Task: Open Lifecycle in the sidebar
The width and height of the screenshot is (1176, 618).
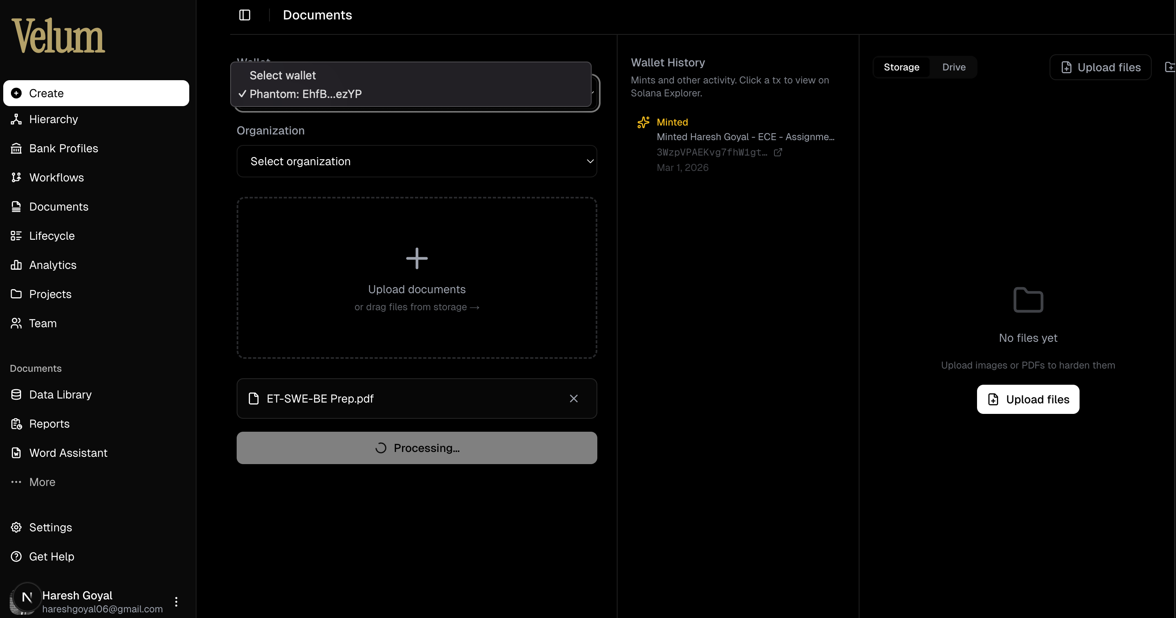Action: point(51,236)
